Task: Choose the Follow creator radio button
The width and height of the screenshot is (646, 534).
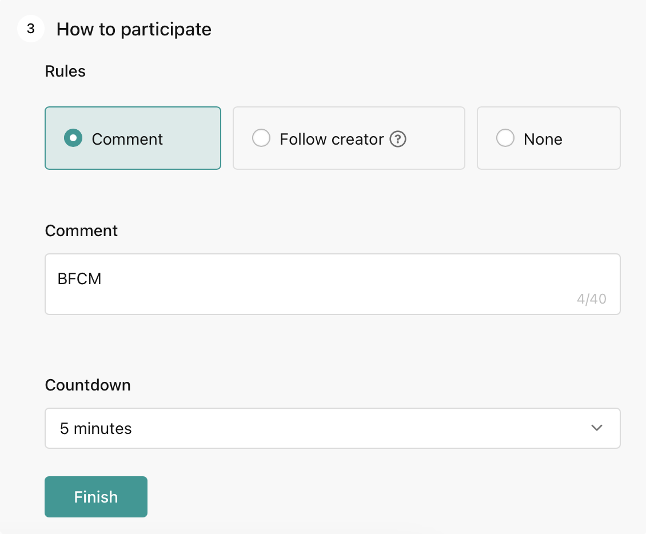Action: click(x=261, y=138)
